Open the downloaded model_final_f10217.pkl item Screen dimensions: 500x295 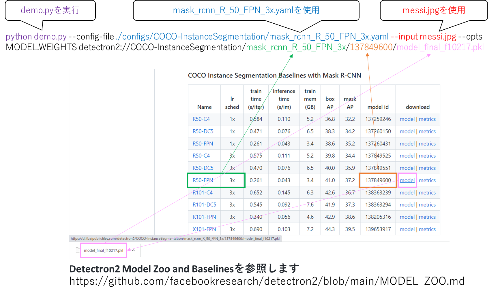click(103, 250)
